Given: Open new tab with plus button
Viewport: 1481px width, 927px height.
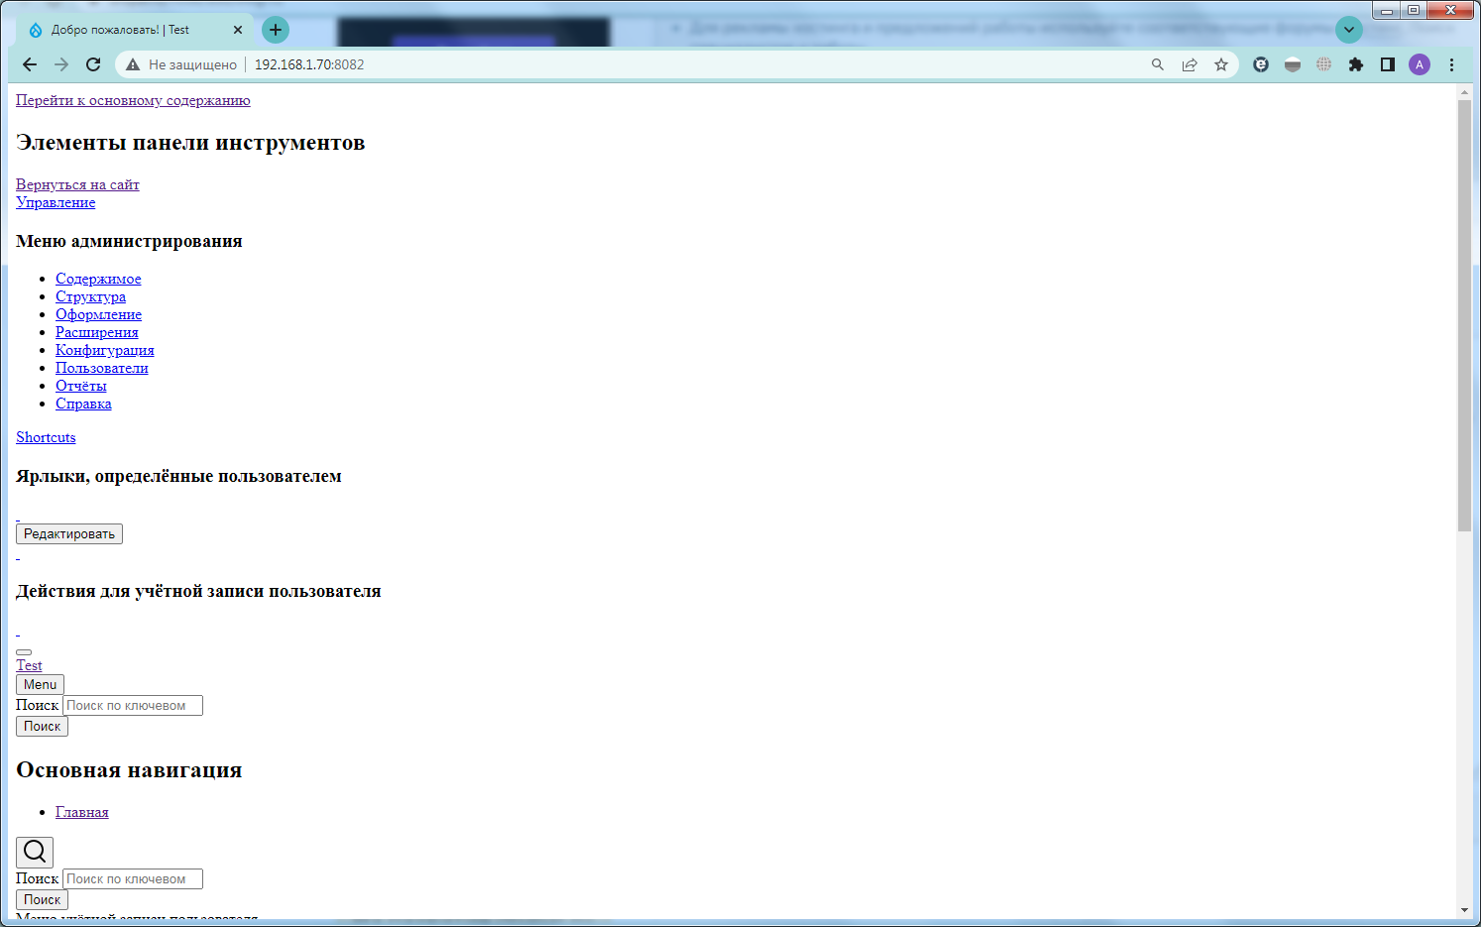Looking at the screenshot, I should (x=276, y=30).
